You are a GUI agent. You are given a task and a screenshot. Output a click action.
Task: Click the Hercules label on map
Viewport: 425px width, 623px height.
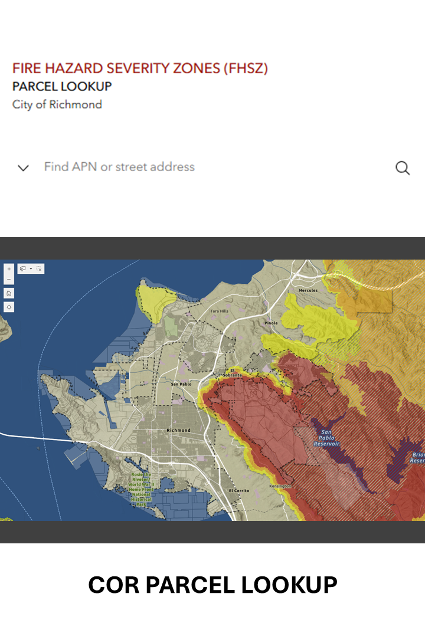coord(308,290)
